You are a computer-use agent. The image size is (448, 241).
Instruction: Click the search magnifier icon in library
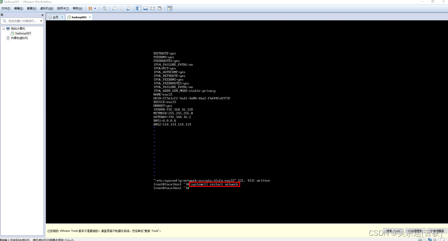(4, 21)
